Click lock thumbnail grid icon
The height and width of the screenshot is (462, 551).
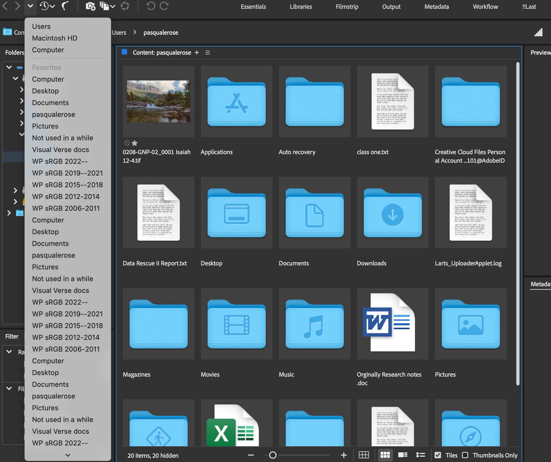(364, 455)
